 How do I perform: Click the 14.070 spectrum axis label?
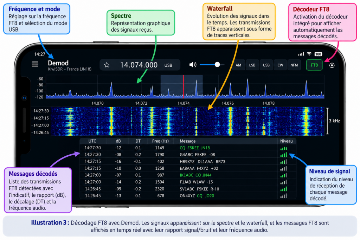98,103
